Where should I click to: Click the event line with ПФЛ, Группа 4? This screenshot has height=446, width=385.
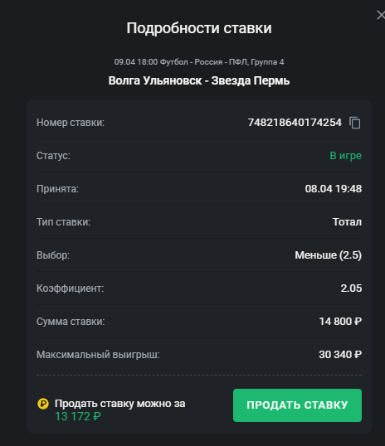coord(199,62)
